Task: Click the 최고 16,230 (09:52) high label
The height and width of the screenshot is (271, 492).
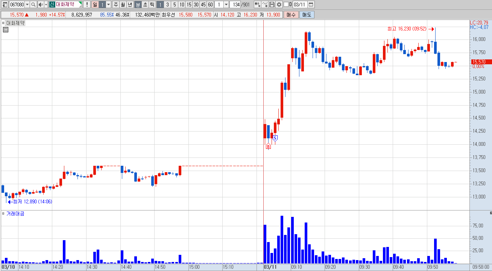Action: pos(407,29)
